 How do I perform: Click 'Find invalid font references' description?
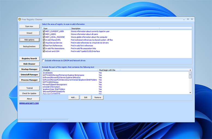pos(82,46)
